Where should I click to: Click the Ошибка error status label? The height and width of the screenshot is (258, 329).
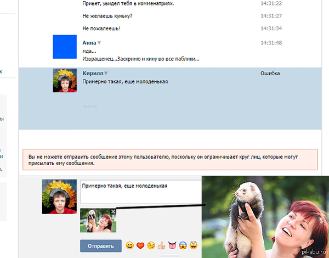tap(270, 74)
